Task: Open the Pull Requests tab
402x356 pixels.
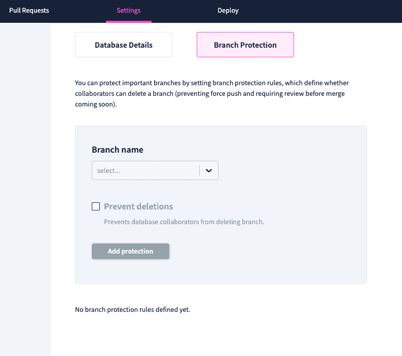Action: pos(29,11)
